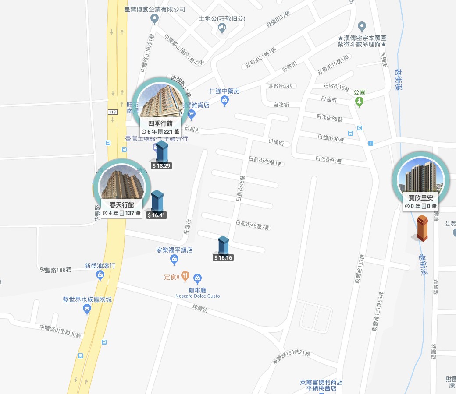The height and width of the screenshot is (394, 456).
Task: Click the 四季行館 name label
Action: click(160, 123)
